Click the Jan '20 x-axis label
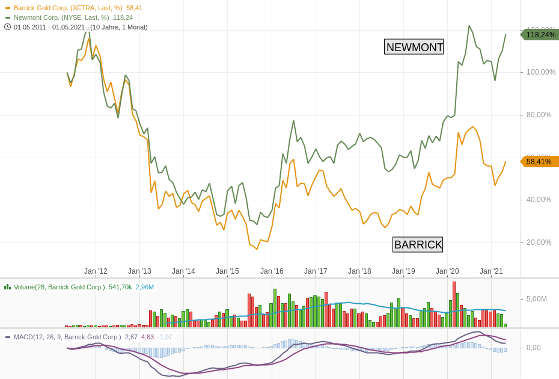Viewport: 559px width, 379px height. 447,271
